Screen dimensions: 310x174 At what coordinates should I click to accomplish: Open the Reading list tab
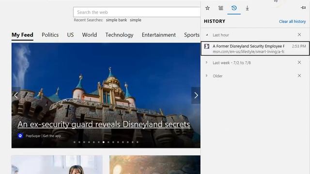[221, 8]
